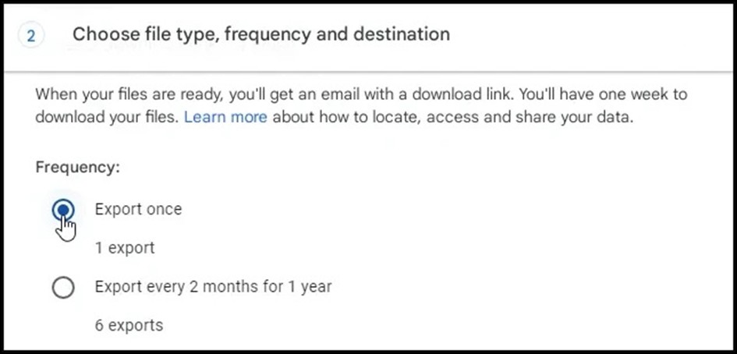Click the words "download your files." before Learn more

click(107, 117)
